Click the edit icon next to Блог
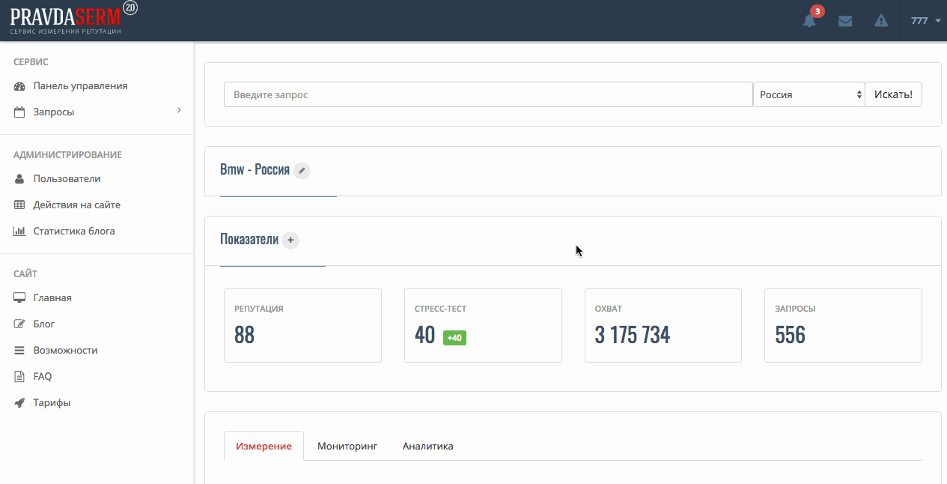 coord(20,324)
